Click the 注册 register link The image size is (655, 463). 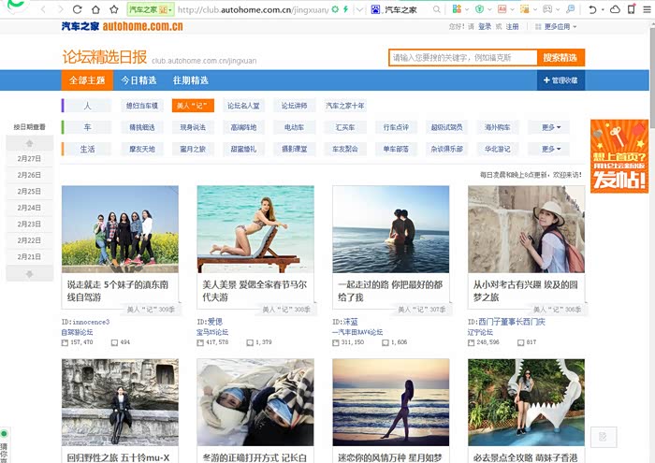(x=512, y=27)
